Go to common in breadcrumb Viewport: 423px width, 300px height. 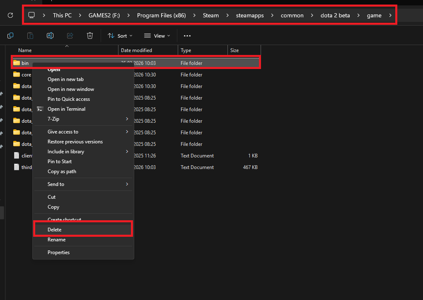point(292,15)
